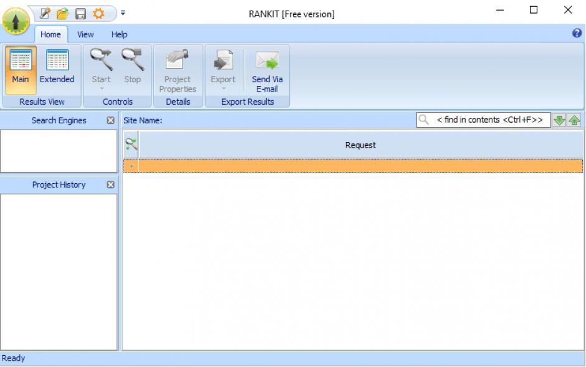Click the new project pencil icon
The height and width of the screenshot is (367, 586).
(x=45, y=13)
